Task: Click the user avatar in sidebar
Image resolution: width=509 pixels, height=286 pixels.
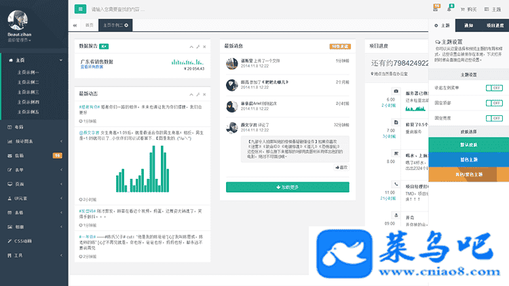Action: point(18,20)
